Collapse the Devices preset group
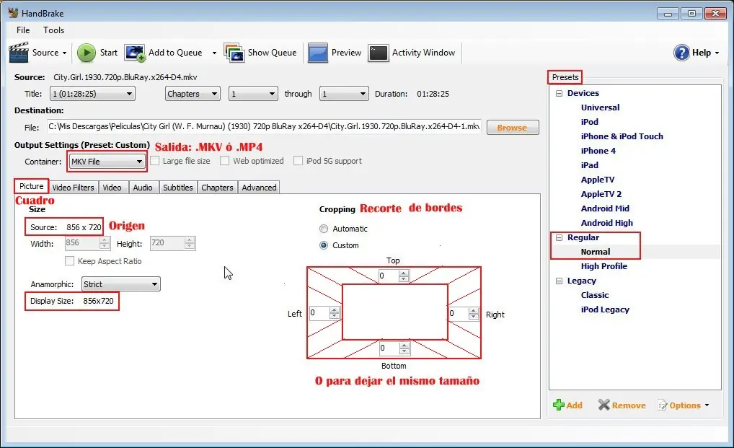Viewport: 734px width, 448px height. tap(559, 93)
